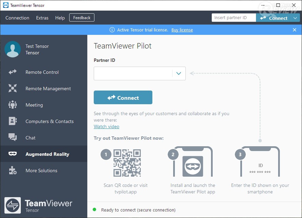Select Remote Control in the sidebar
The height and width of the screenshot is (218, 302).
(44, 72)
